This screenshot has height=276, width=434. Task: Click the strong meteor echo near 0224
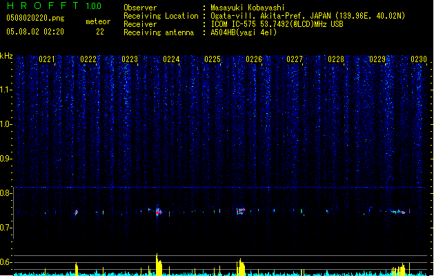158,212
